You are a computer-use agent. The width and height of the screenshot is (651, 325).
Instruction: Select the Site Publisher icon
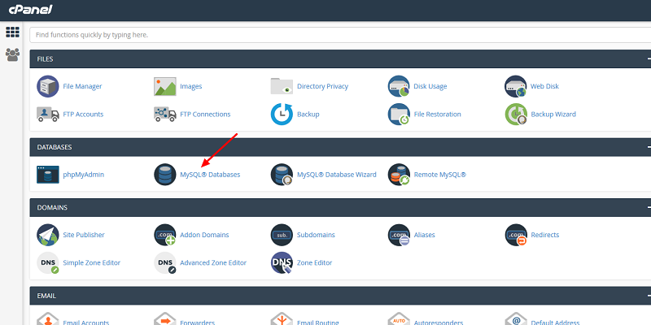(48, 235)
